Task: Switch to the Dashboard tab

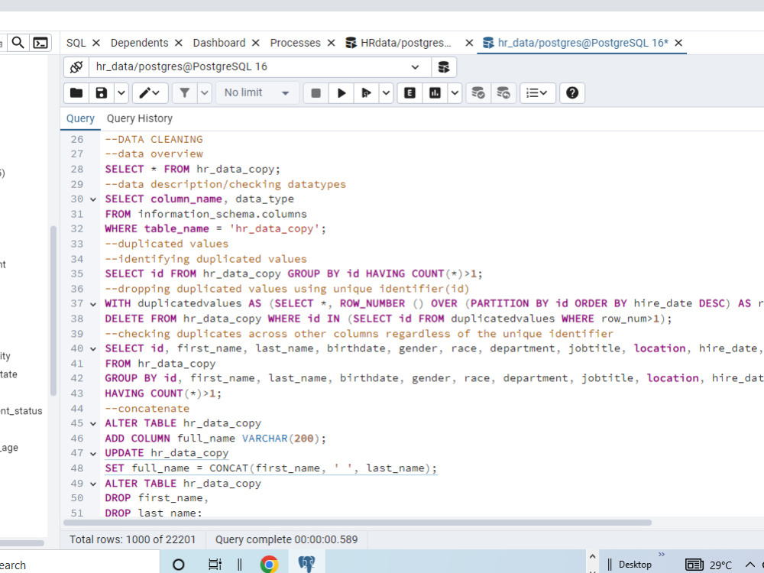Action: tap(220, 43)
